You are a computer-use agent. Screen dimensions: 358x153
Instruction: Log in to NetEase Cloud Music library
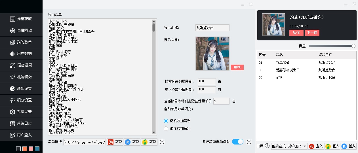point(316,146)
